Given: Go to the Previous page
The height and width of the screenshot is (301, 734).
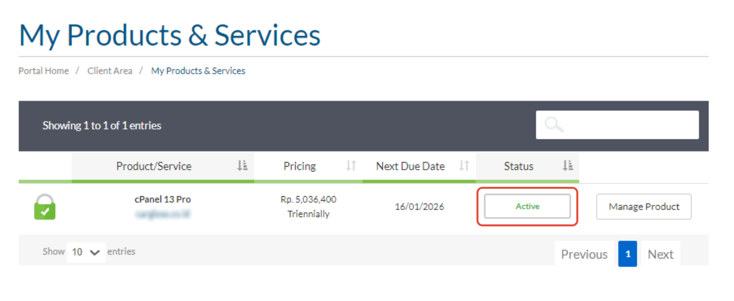Looking at the screenshot, I should point(584,254).
